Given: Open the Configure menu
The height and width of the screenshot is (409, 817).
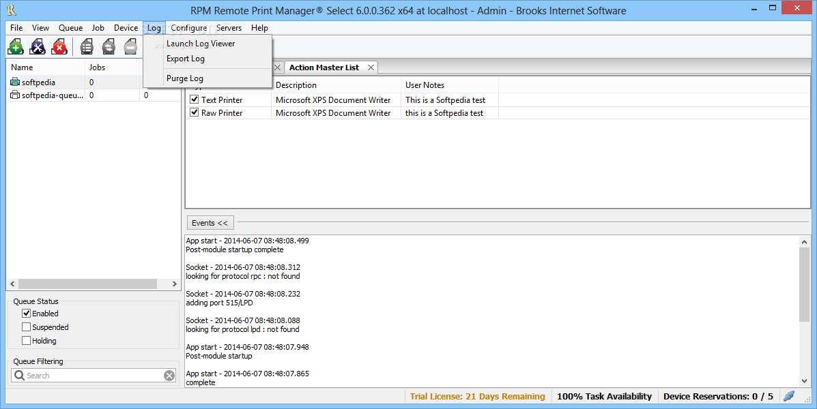Looking at the screenshot, I should pos(188,28).
